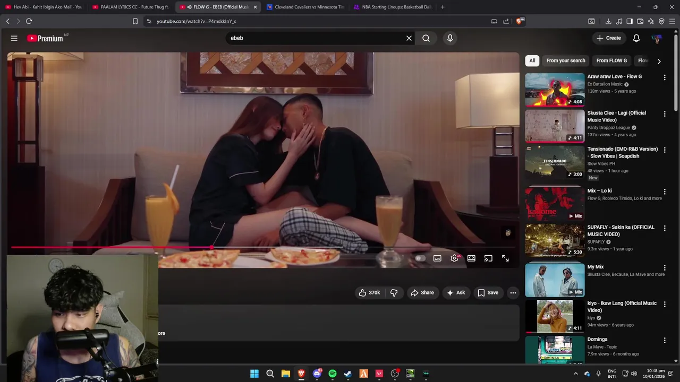Open 'kiyo - Ikaw Lang' video title
Image resolution: width=680 pixels, height=382 pixels.
coord(622,307)
